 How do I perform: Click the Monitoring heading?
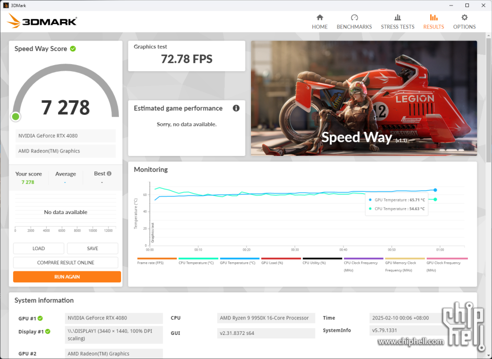(151, 169)
